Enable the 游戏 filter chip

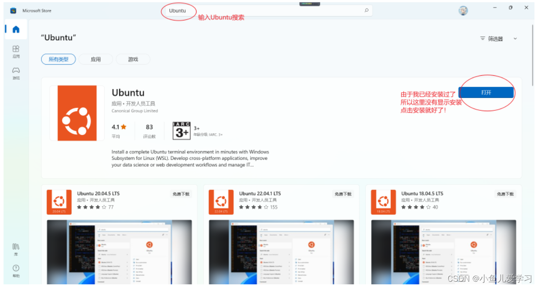(133, 59)
